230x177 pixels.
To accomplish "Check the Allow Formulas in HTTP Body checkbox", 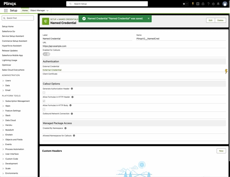I will pos(44,109).
